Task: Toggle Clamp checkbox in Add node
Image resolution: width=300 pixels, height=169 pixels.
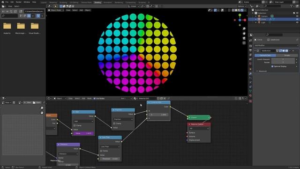Action: point(75,125)
